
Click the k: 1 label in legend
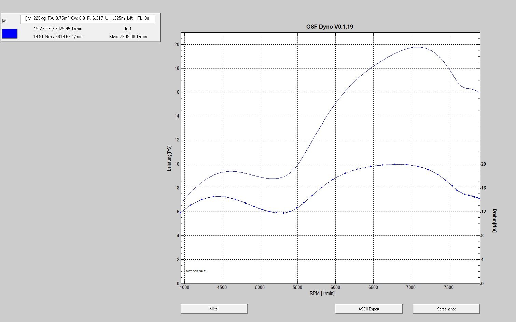pyautogui.click(x=128, y=29)
